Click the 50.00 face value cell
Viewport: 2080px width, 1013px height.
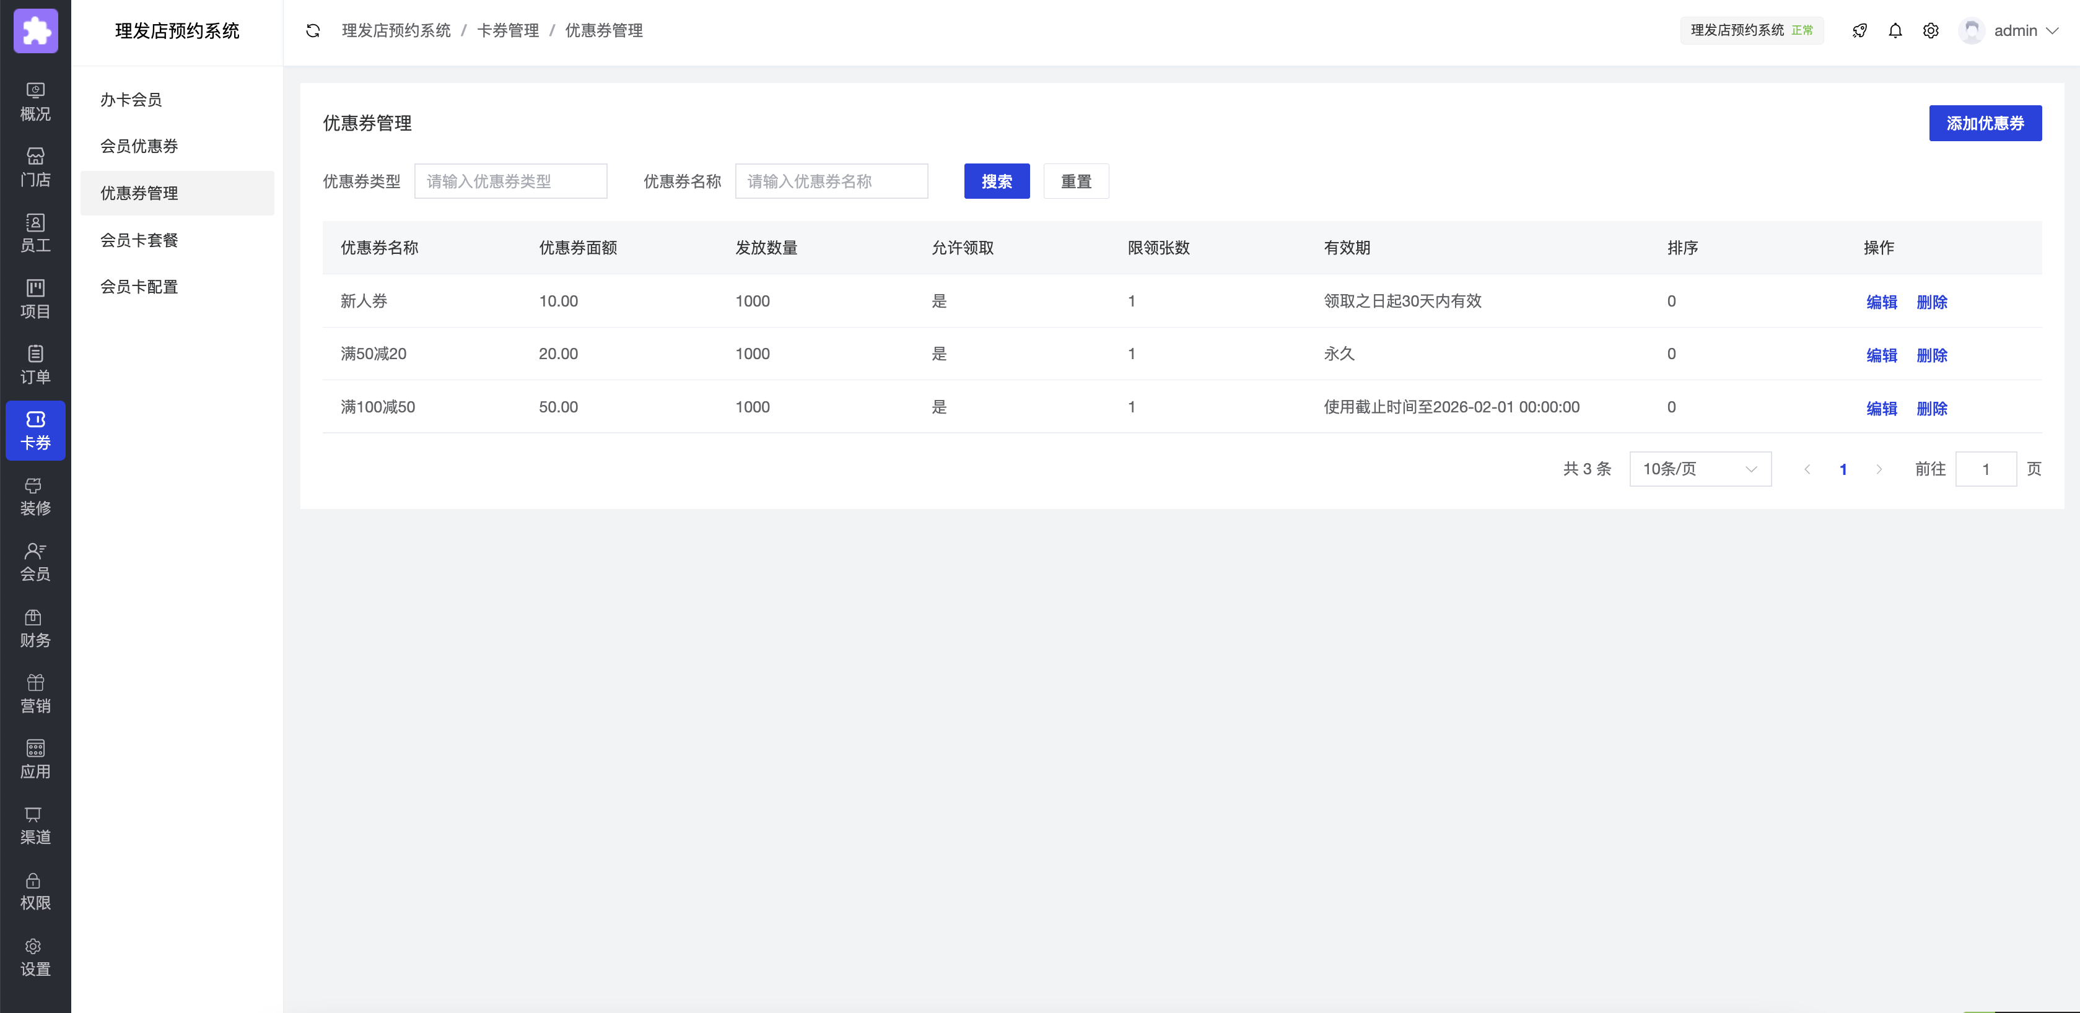[558, 407]
